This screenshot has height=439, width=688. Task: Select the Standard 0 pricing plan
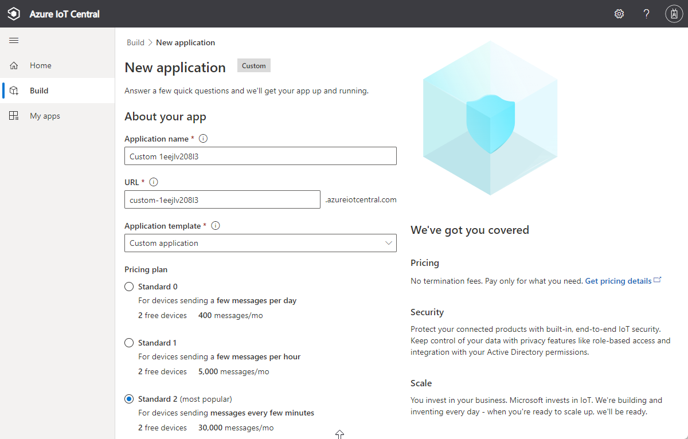tap(130, 287)
